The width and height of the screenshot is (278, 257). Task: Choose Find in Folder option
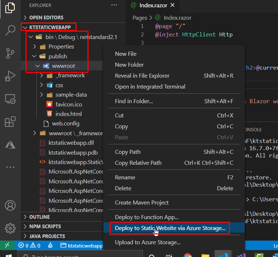point(174,101)
